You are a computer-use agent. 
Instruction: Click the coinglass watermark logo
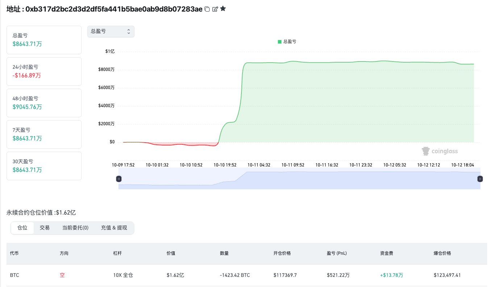tap(440, 151)
